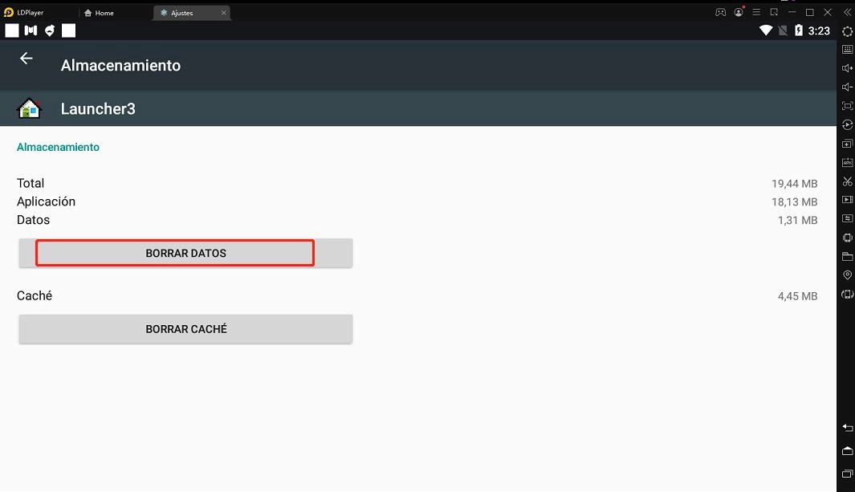The width and height of the screenshot is (855, 492).
Task: Click the synchronizer icon
Action: click(x=847, y=218)
